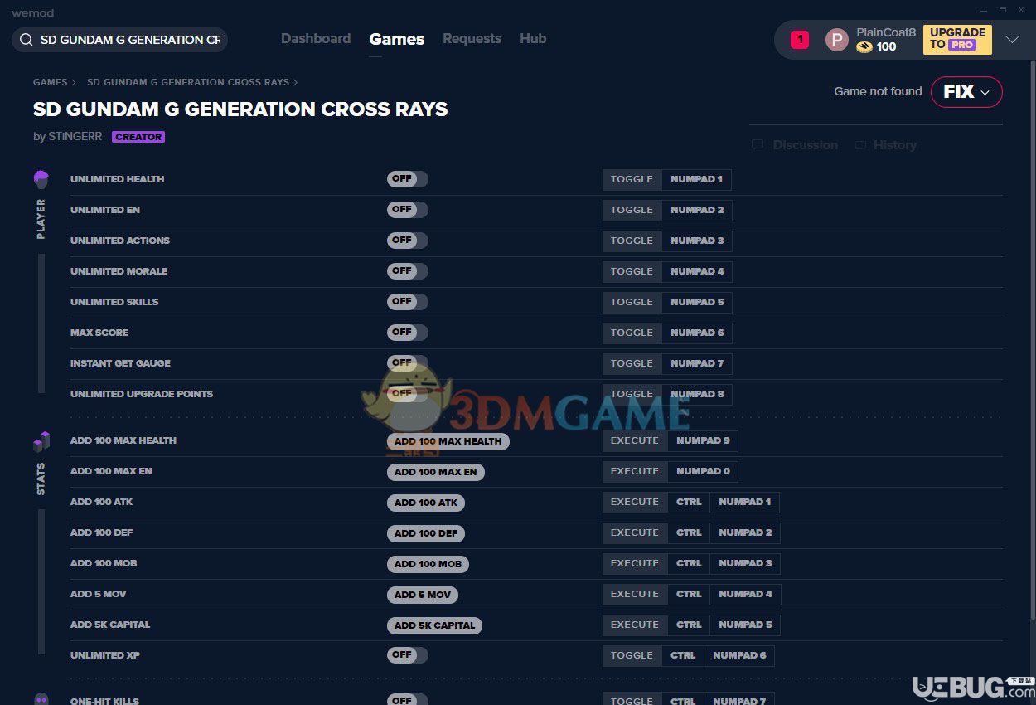1036x705 pixels.
Task: Click the CTRL key for Add 100 ATK
Action: click(x=689, y=502)
